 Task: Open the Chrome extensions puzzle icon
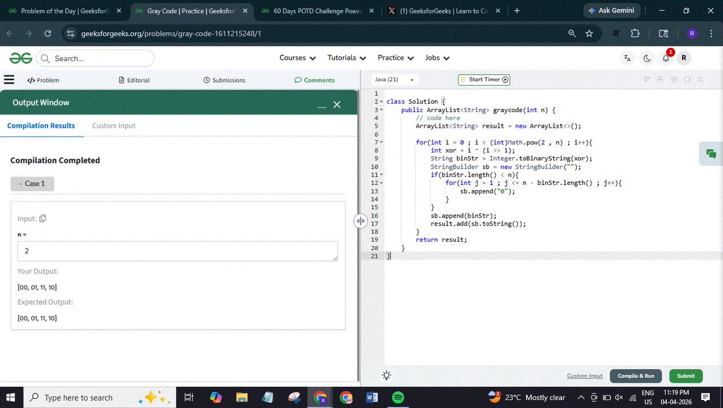tap(635, 34)
